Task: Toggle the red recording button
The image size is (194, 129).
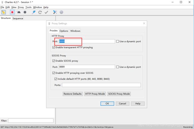Action: click(x=12, y=12)
